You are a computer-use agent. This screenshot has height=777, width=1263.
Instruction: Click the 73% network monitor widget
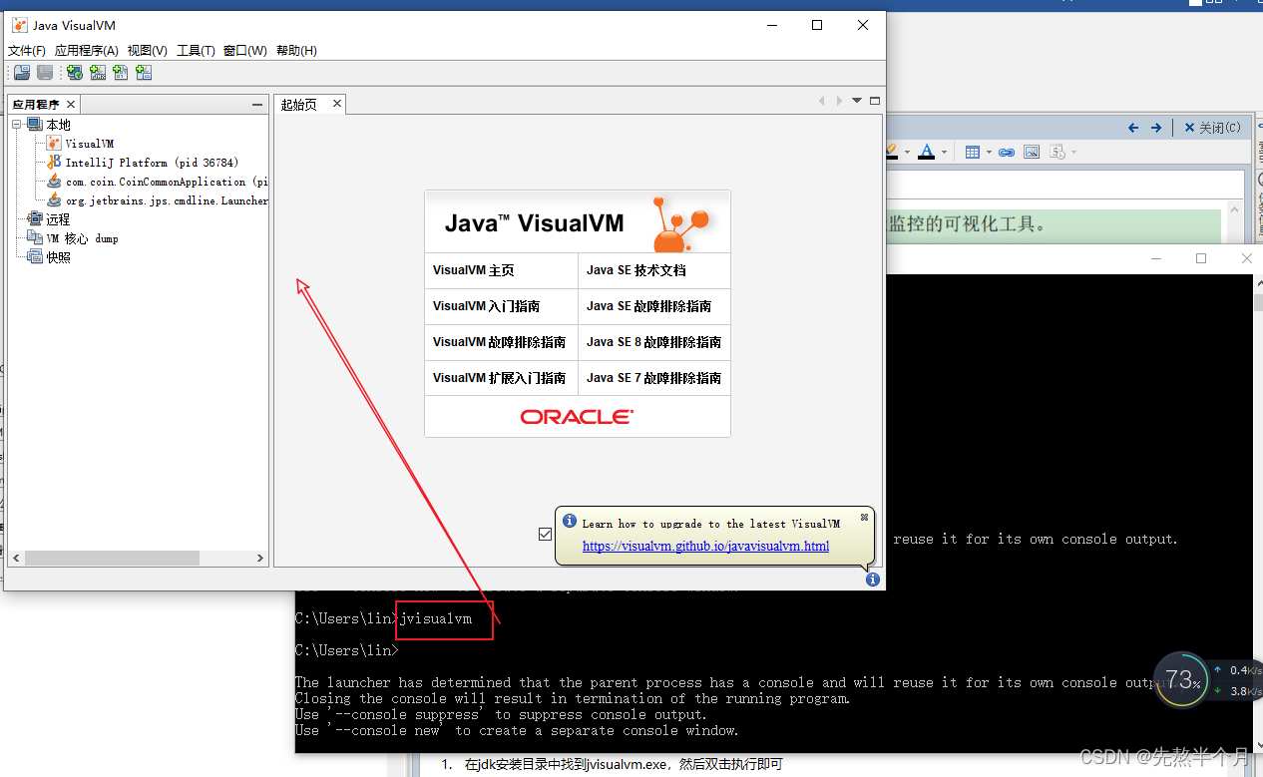1182,679
